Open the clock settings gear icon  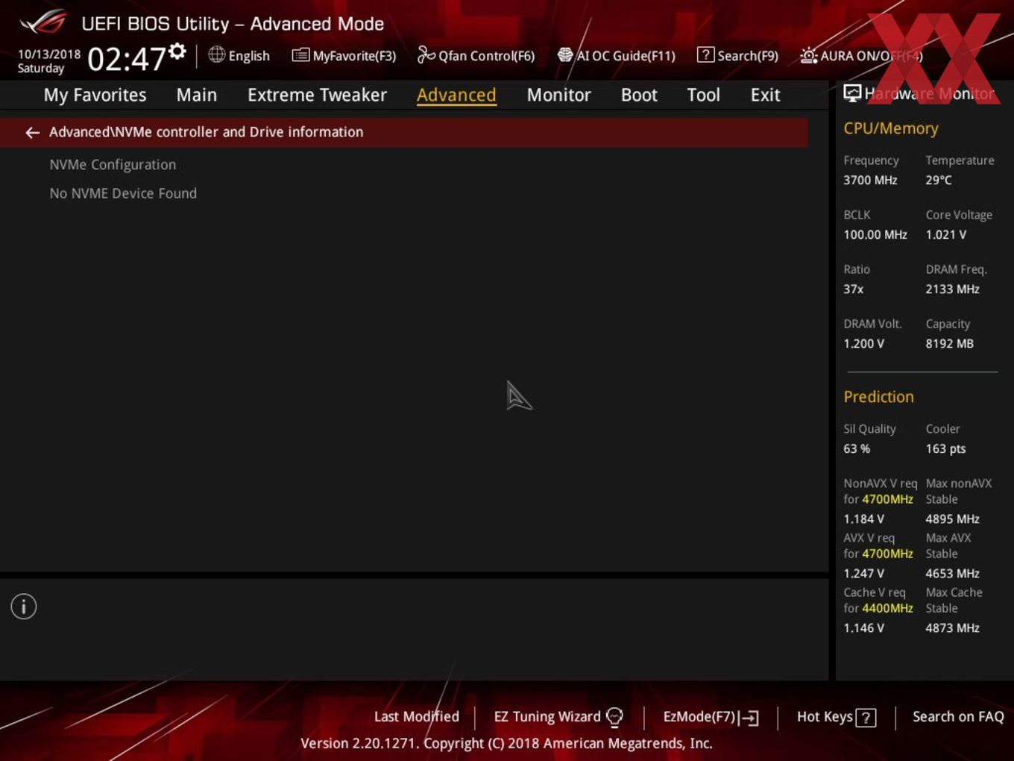[177, 51]
